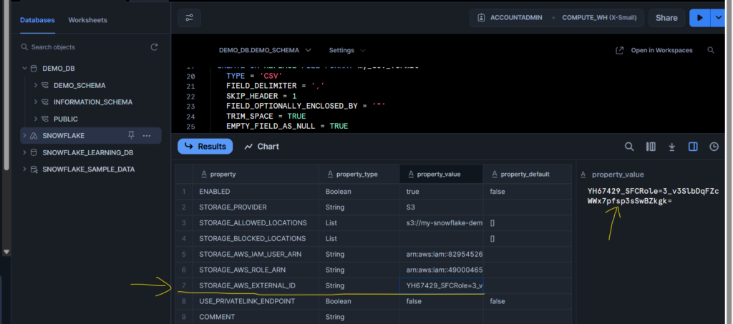Image resolution: width=733 pixels, height=324 pixels.
Task: Search within the results with the magnifier icon
Action: [629, 147]
